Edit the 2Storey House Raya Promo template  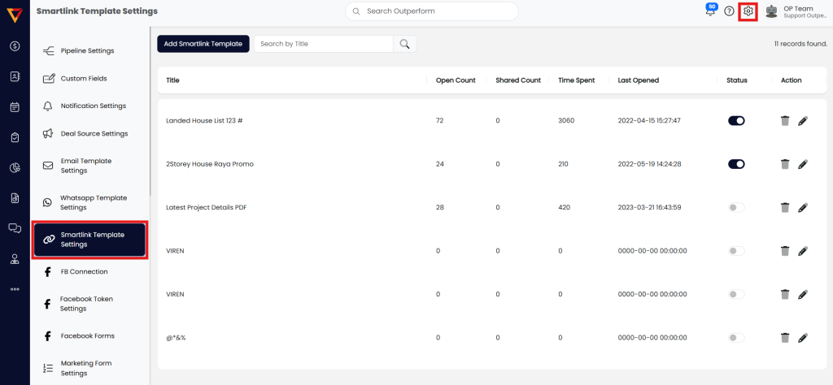(803, 164)
